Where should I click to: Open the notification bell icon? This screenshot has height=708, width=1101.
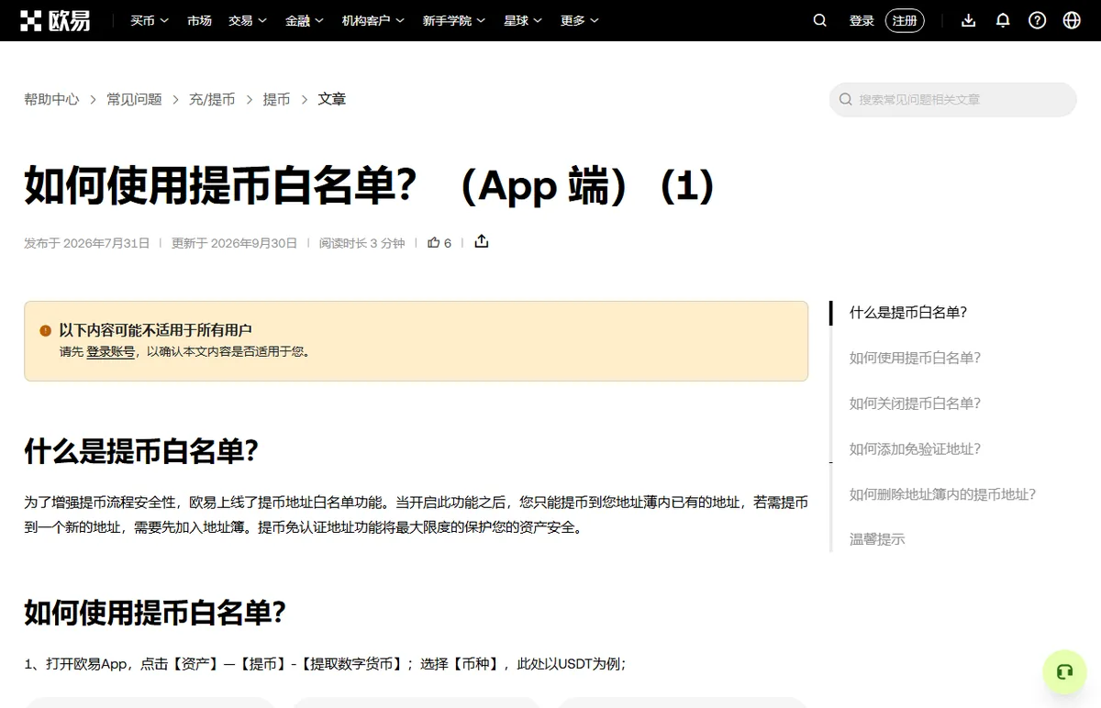[1003, 20]
